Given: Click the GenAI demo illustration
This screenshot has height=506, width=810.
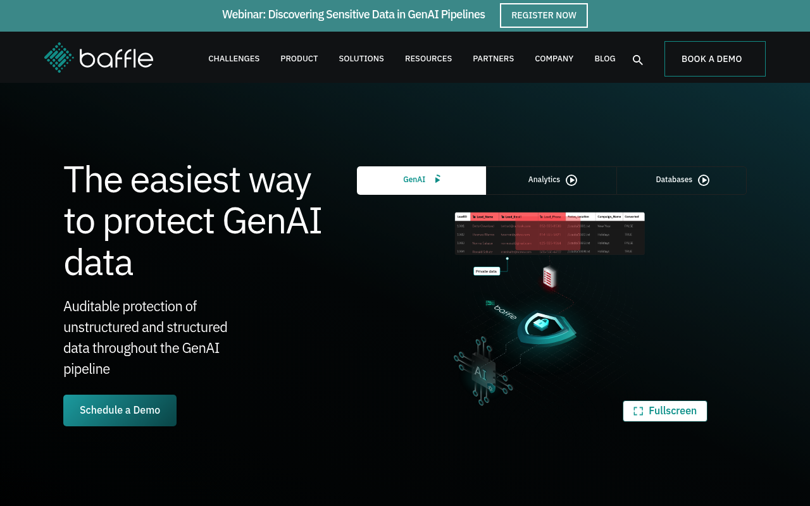Looking at the screenshot, I should click(x=549, y=308).
